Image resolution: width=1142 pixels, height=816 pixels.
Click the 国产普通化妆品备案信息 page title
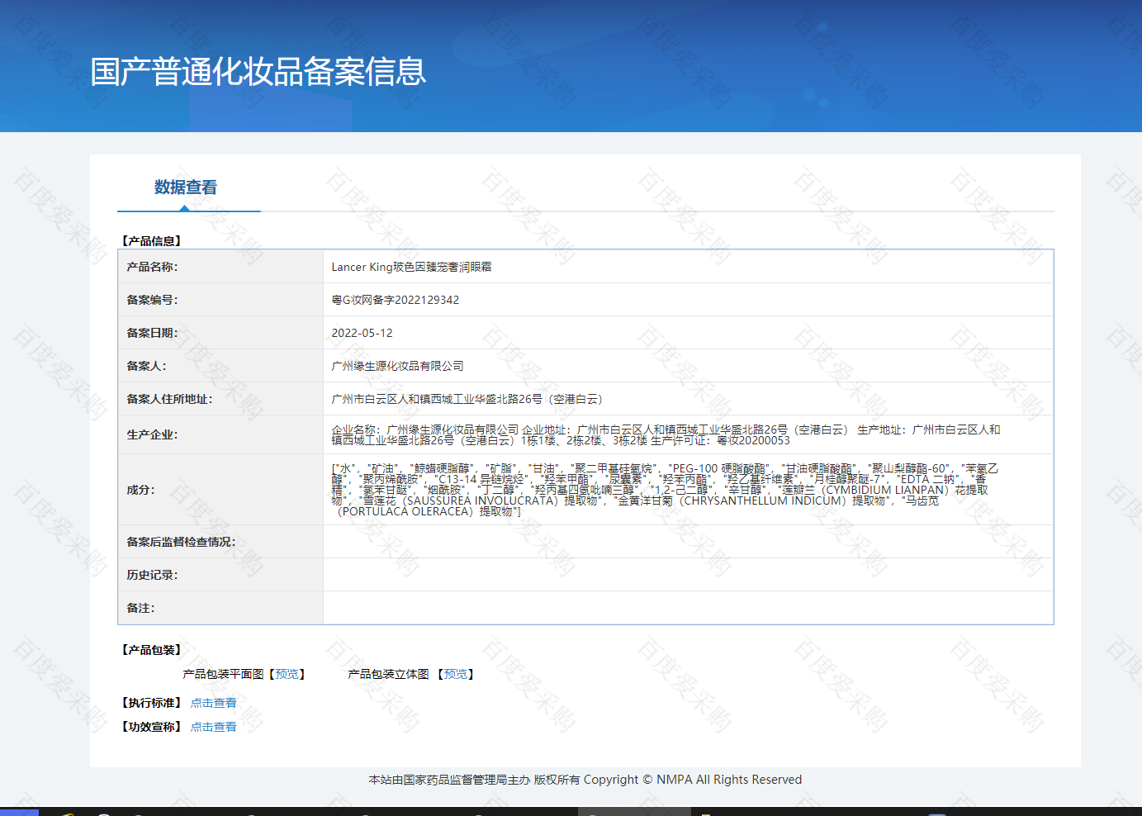[258, 72]
